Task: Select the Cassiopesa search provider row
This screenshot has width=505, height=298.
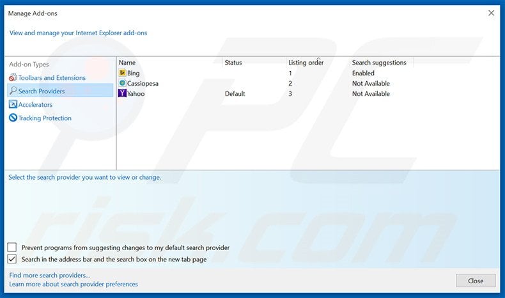Action: pos(266,83)
